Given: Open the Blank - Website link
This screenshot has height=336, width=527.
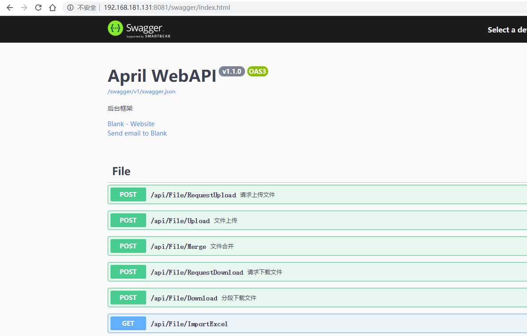Looking at the screenshot, I should click(131, 124).
